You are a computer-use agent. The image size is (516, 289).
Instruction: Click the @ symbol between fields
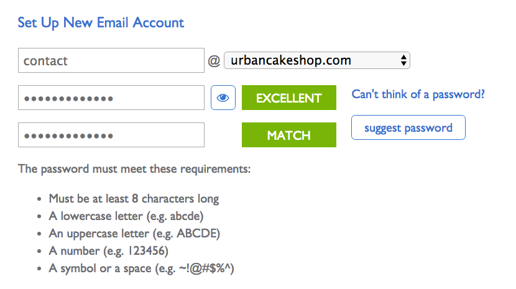click(x=214, y=61)
